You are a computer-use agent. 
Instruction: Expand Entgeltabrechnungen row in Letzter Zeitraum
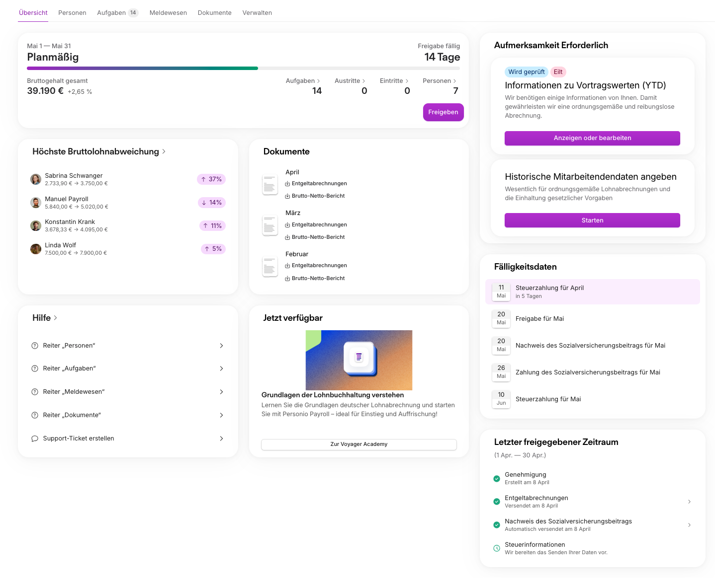(689, 502)
